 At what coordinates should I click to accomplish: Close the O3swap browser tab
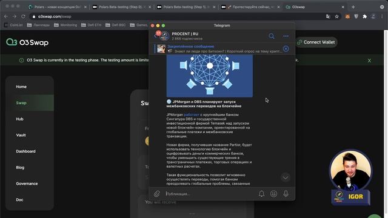(343, 7)
